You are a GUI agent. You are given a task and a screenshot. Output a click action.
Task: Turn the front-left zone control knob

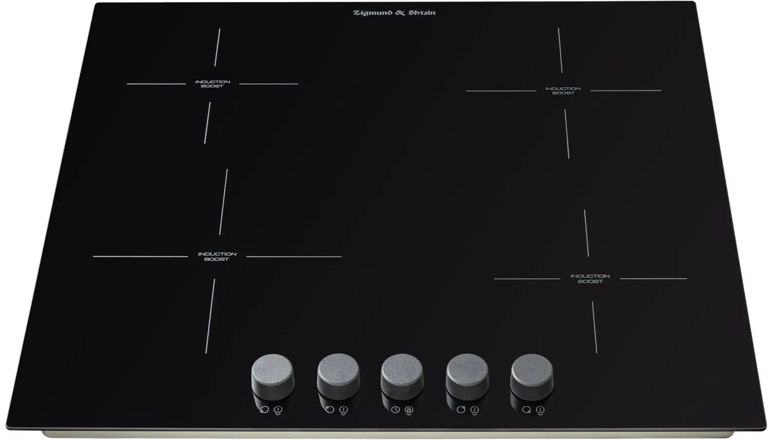click(x=273, y=376)
